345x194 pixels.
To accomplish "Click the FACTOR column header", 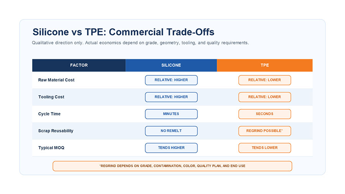I will point(79,65).
